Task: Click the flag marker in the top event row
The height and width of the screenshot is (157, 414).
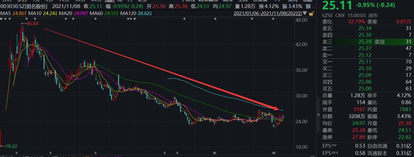Action: point(135,19)
